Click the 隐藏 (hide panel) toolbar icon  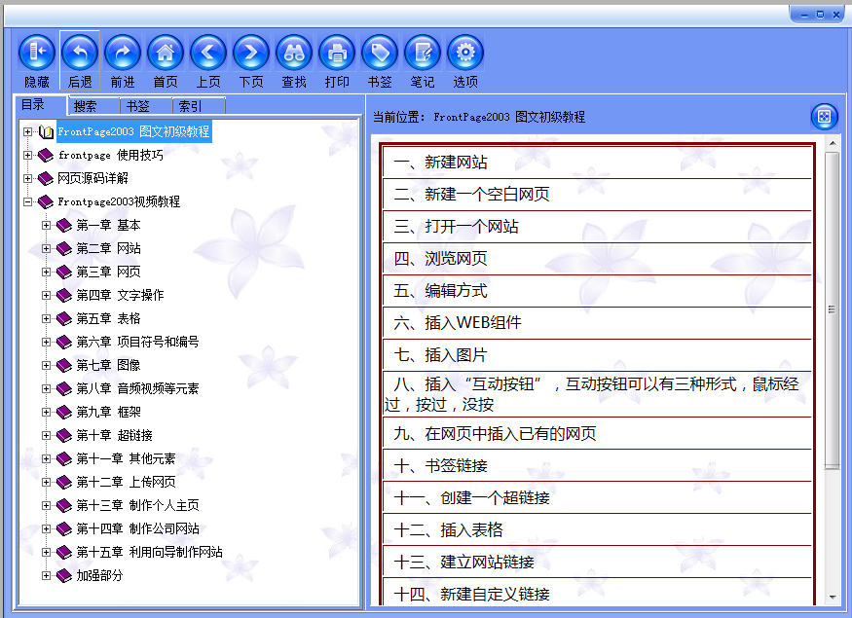[37, 53]
